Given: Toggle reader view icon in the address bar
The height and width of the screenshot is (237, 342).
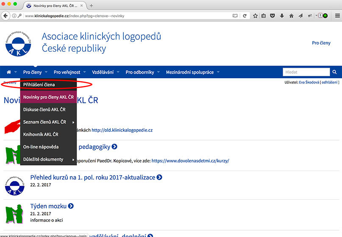Looking at the screenshot, I should [235, 16].
